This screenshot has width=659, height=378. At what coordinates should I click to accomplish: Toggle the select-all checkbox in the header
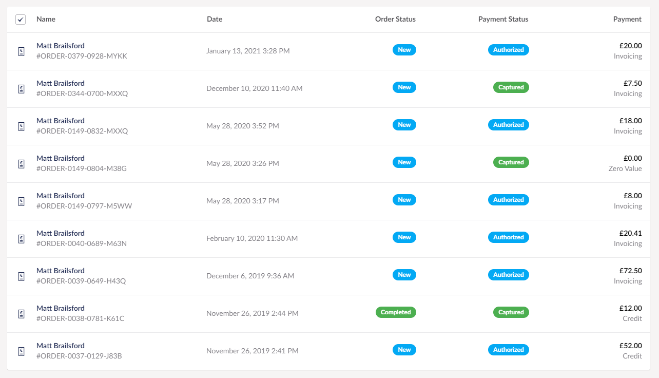21,19
